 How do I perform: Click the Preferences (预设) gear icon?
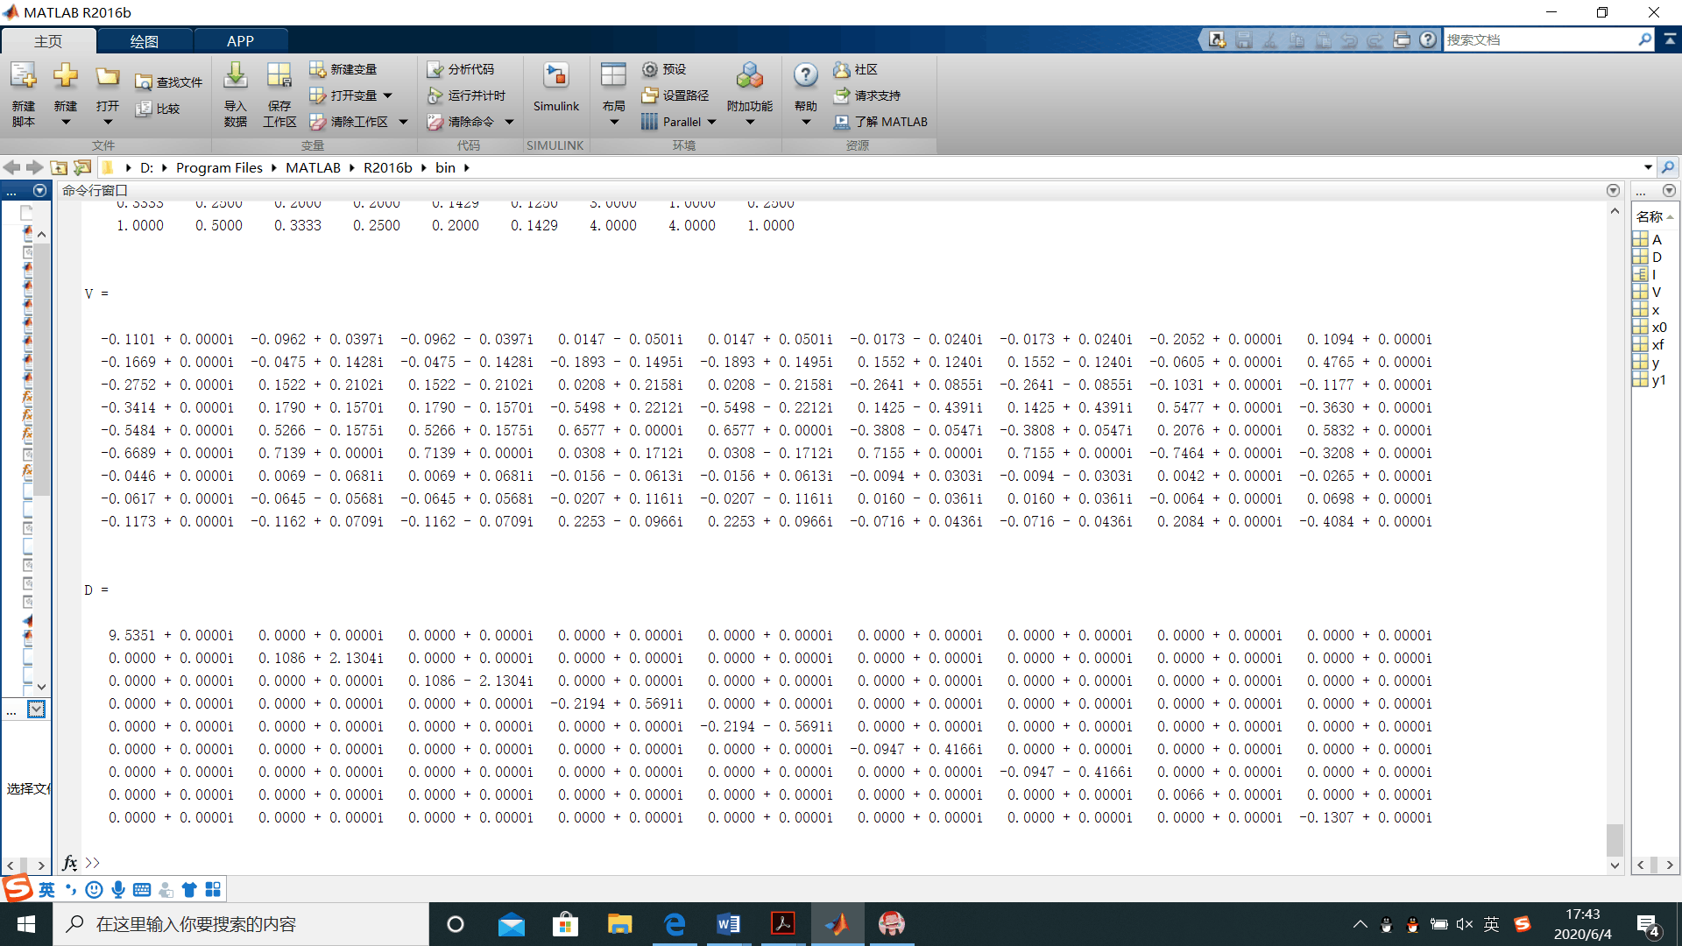click(650, 69)
